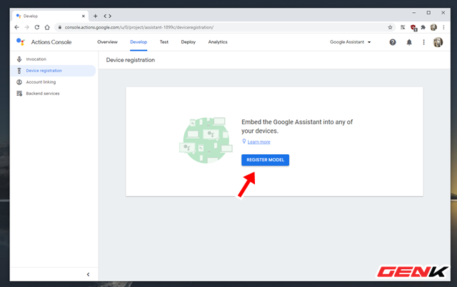Click the user profile avatar in console header
Screen dimensions: 457x287
coord(438,42)
